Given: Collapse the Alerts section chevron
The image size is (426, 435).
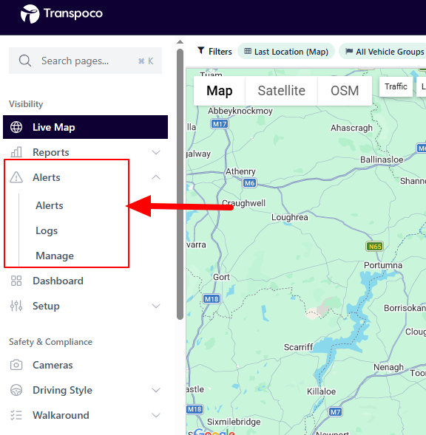Looking at the screenshot, I should 156,177.
